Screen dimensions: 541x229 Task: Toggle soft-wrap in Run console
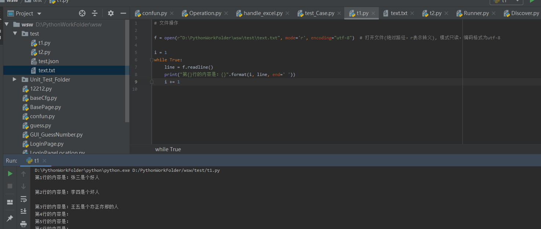(23, 199)
